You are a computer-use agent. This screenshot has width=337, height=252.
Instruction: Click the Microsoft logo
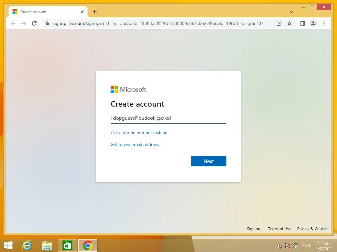128,89
